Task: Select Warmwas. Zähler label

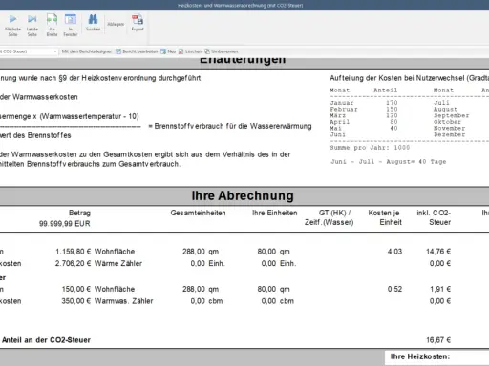Action: 123,301
